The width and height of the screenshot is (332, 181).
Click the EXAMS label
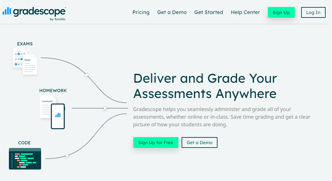point(25,44)
